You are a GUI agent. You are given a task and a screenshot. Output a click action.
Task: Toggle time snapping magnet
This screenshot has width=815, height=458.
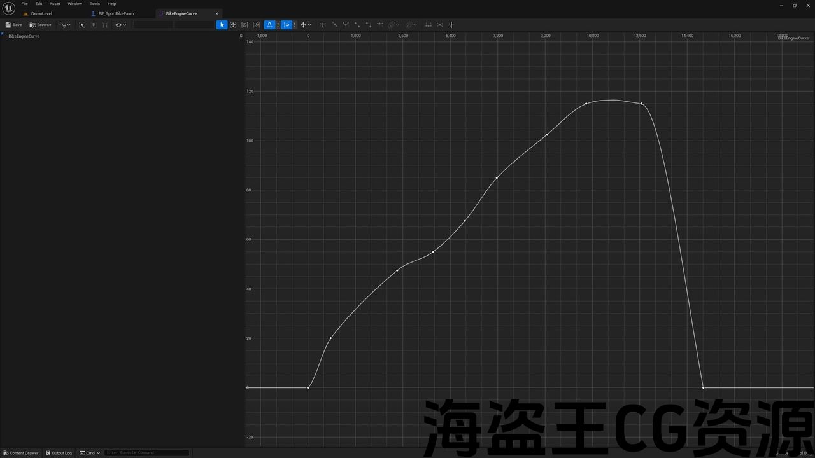(x=269, y=25)
